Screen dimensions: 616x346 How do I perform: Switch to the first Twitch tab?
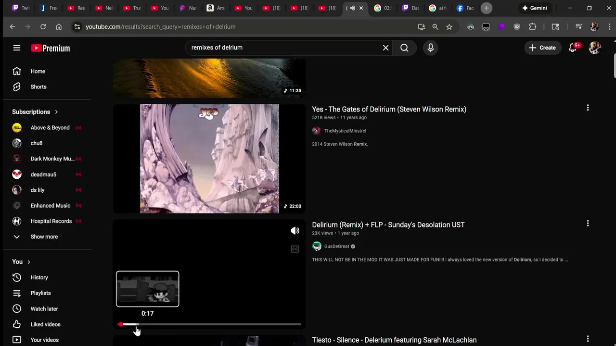(20, 8)
